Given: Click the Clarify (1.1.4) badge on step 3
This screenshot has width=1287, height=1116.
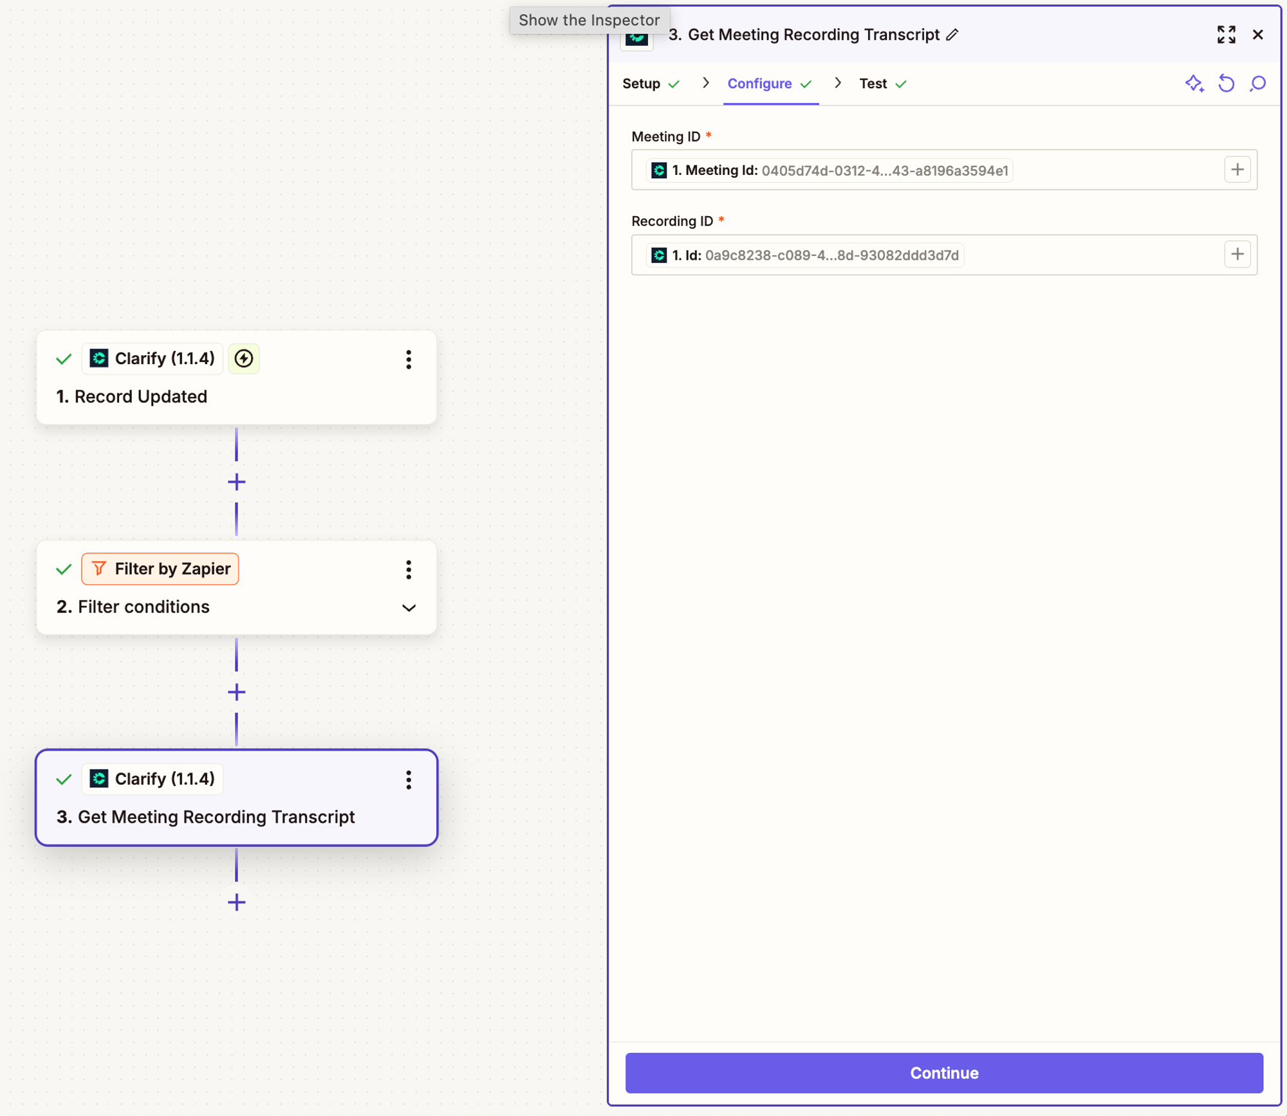Looking at the screenshot, I should coord(153,779).
